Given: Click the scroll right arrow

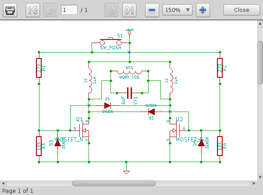Looking at the screenshot, I should click(254, 184).
